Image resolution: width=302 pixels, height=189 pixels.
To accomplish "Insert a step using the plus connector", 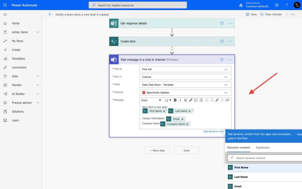I will pos(172,50).
